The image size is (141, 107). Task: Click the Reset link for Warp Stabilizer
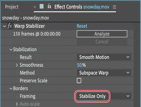(82, 26)
